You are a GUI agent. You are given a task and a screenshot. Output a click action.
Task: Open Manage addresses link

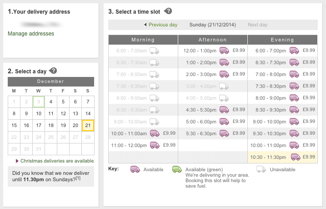click(31, 34)
